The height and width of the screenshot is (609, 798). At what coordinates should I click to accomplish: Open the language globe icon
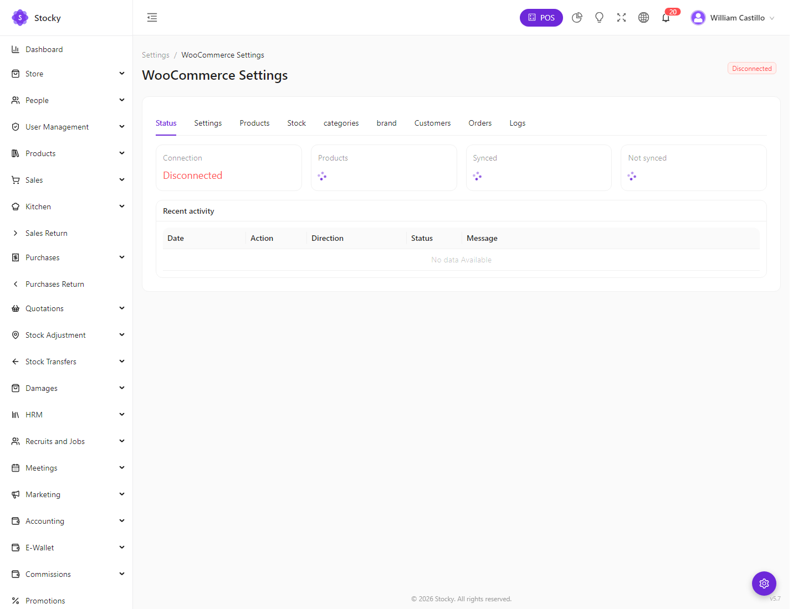pyautogui.click(x=643, y=18)
